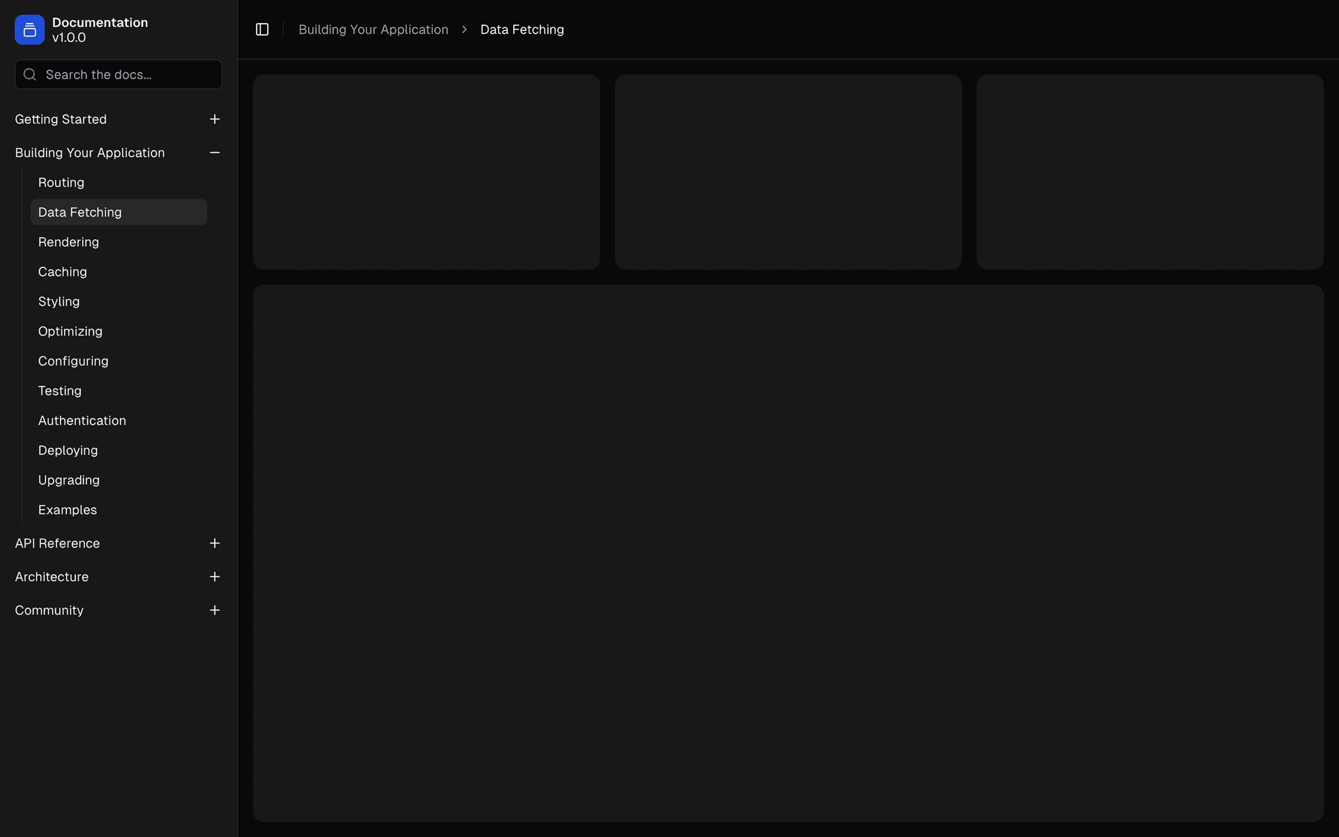Click the Documentation app logo icon
The image size is (1339, 837).
(29, 29)
